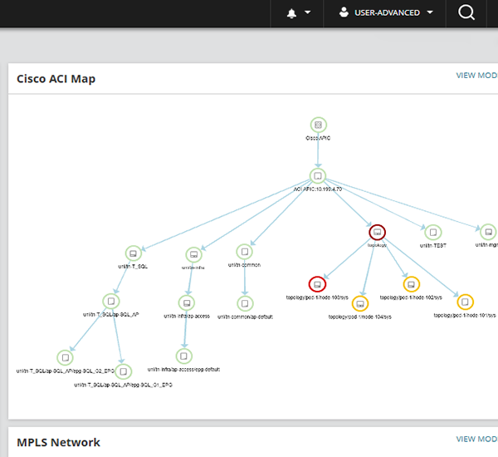Select the orange node-104/sys topology node
Viewport: 498px width, 457px height.
360,304
